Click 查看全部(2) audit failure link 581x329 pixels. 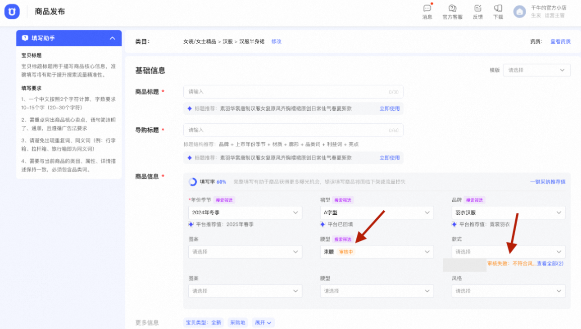(x=550, y=264)
